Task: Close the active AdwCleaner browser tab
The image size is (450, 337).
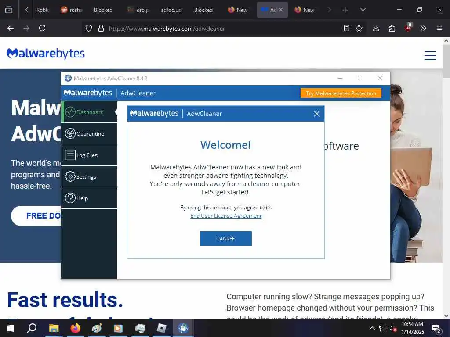Action: tap(281, 10)
